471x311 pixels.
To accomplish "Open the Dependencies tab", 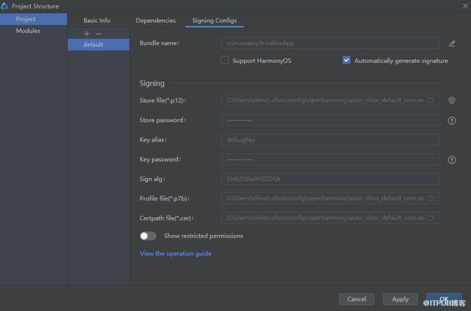I will coord(156,21).
